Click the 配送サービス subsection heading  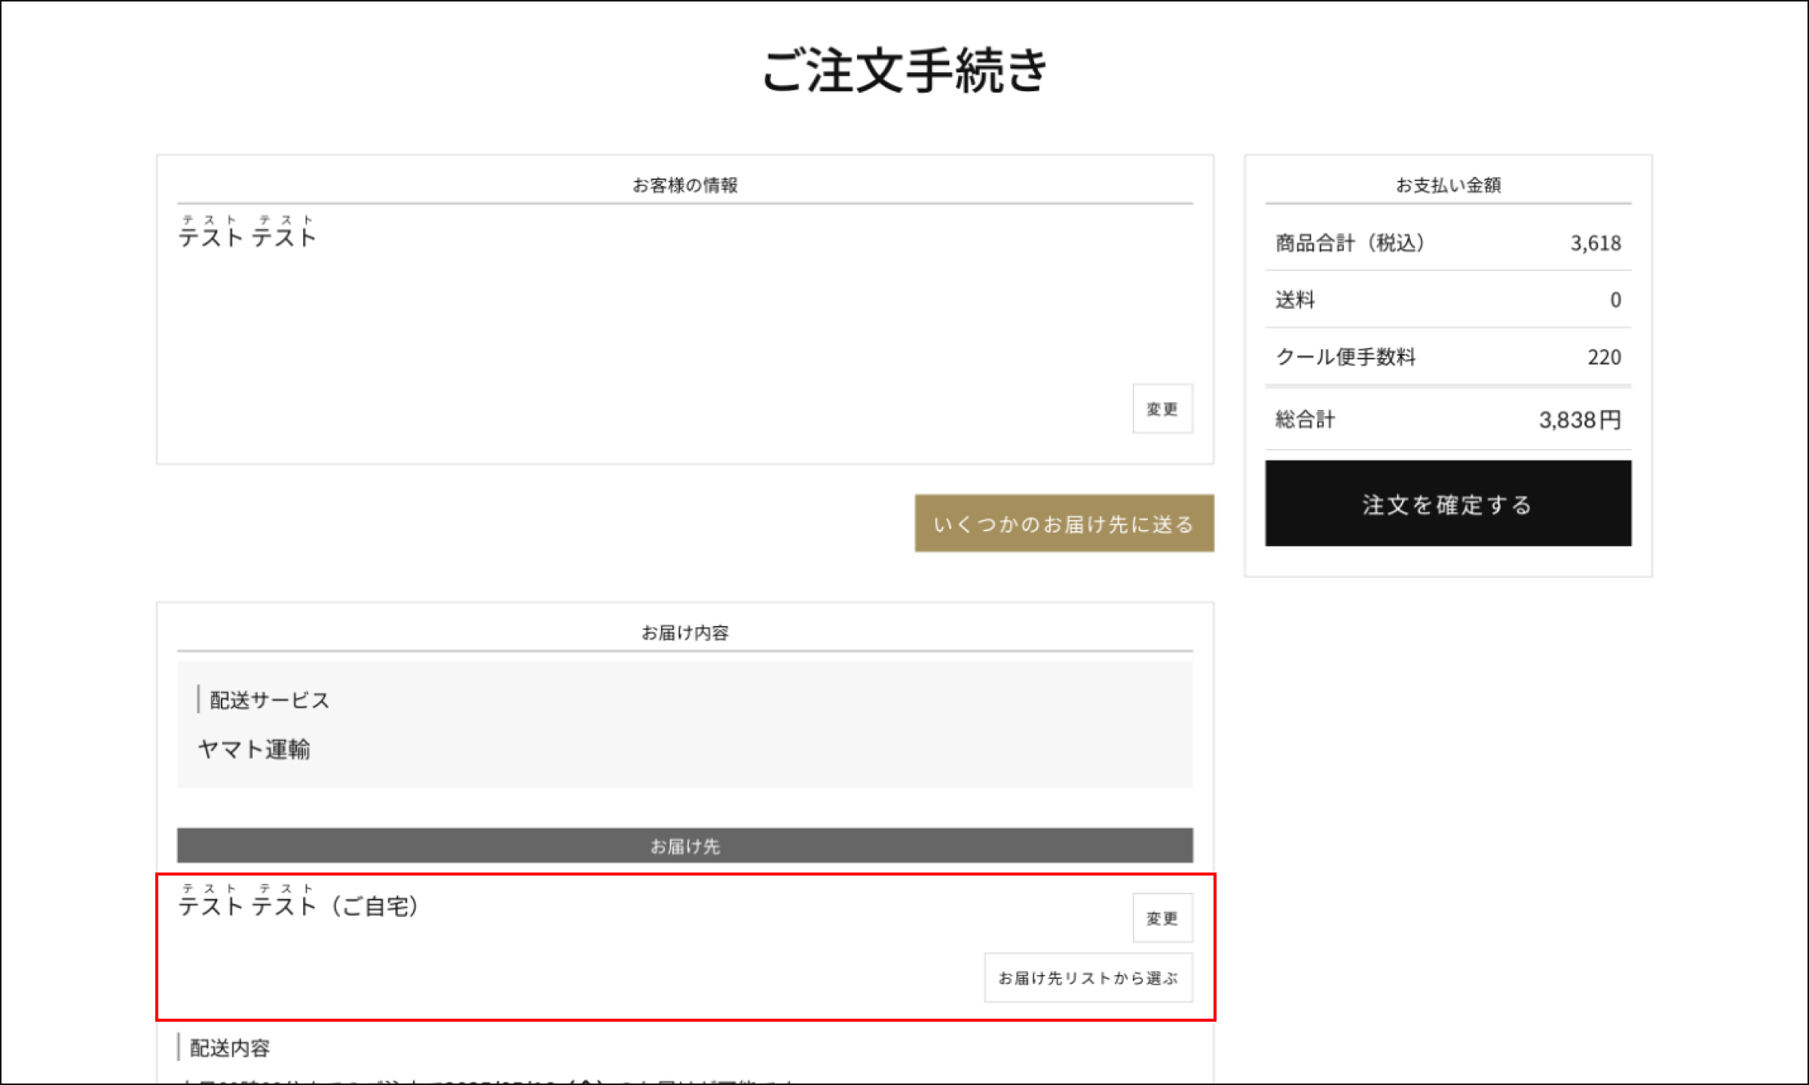tap(269, 700)
